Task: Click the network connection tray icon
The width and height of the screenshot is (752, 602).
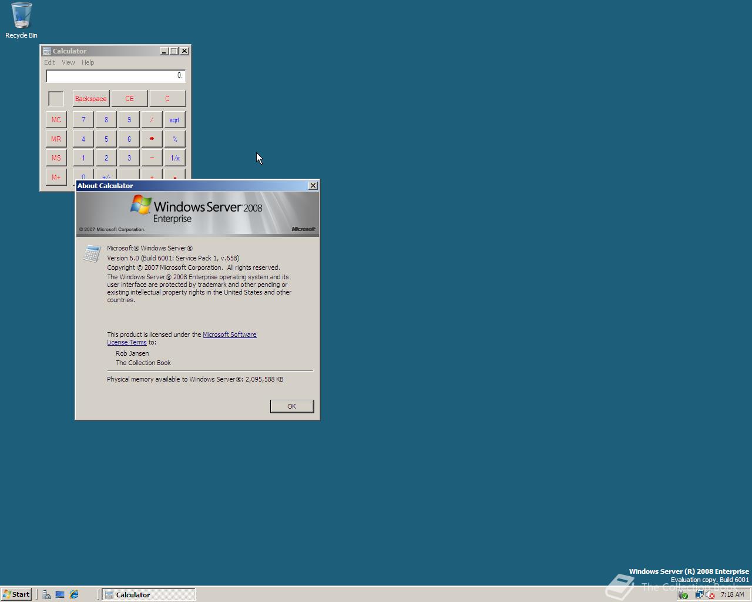Action: [699, 594]
